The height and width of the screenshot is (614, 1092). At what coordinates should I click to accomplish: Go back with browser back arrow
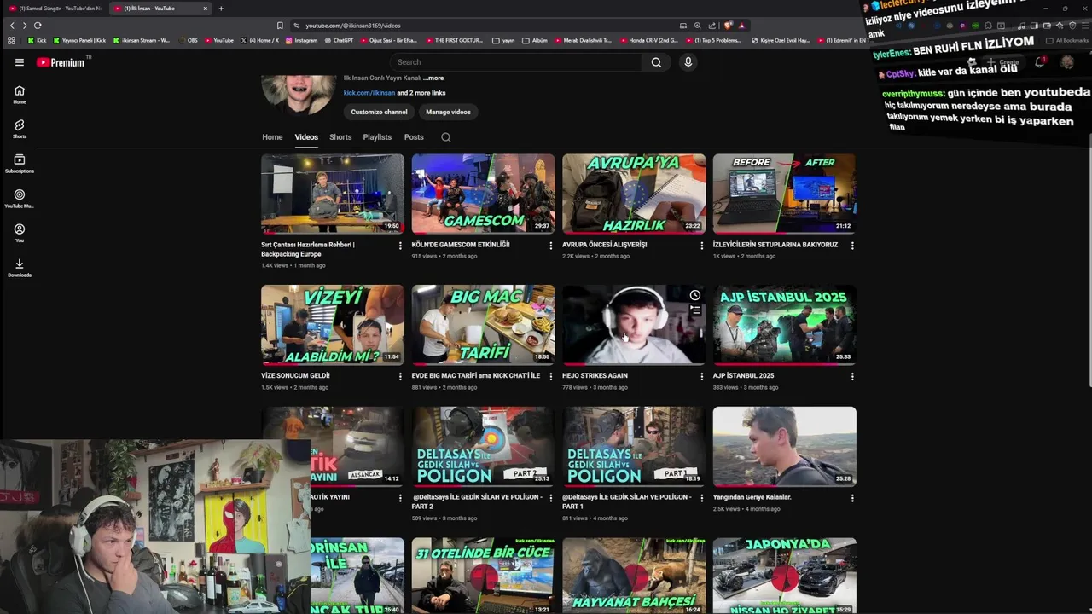12,26
